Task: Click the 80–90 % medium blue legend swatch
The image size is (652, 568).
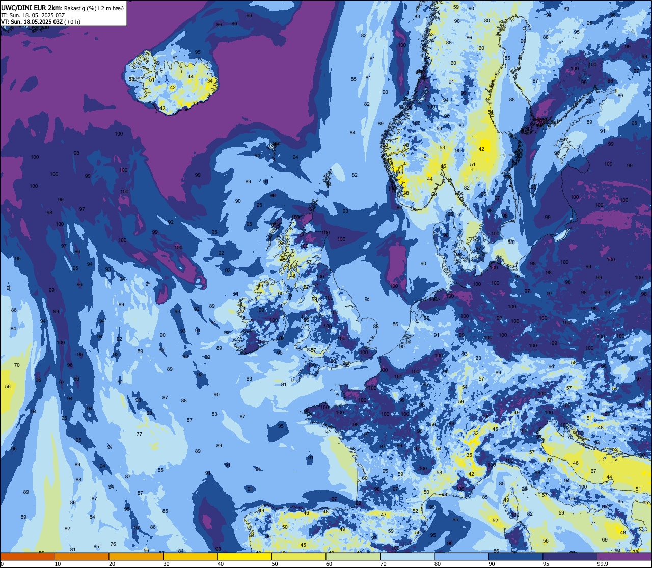Action: tap(461, 556)
